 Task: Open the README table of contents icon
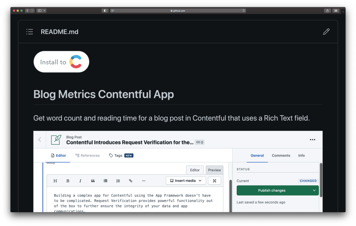[30, 32]
